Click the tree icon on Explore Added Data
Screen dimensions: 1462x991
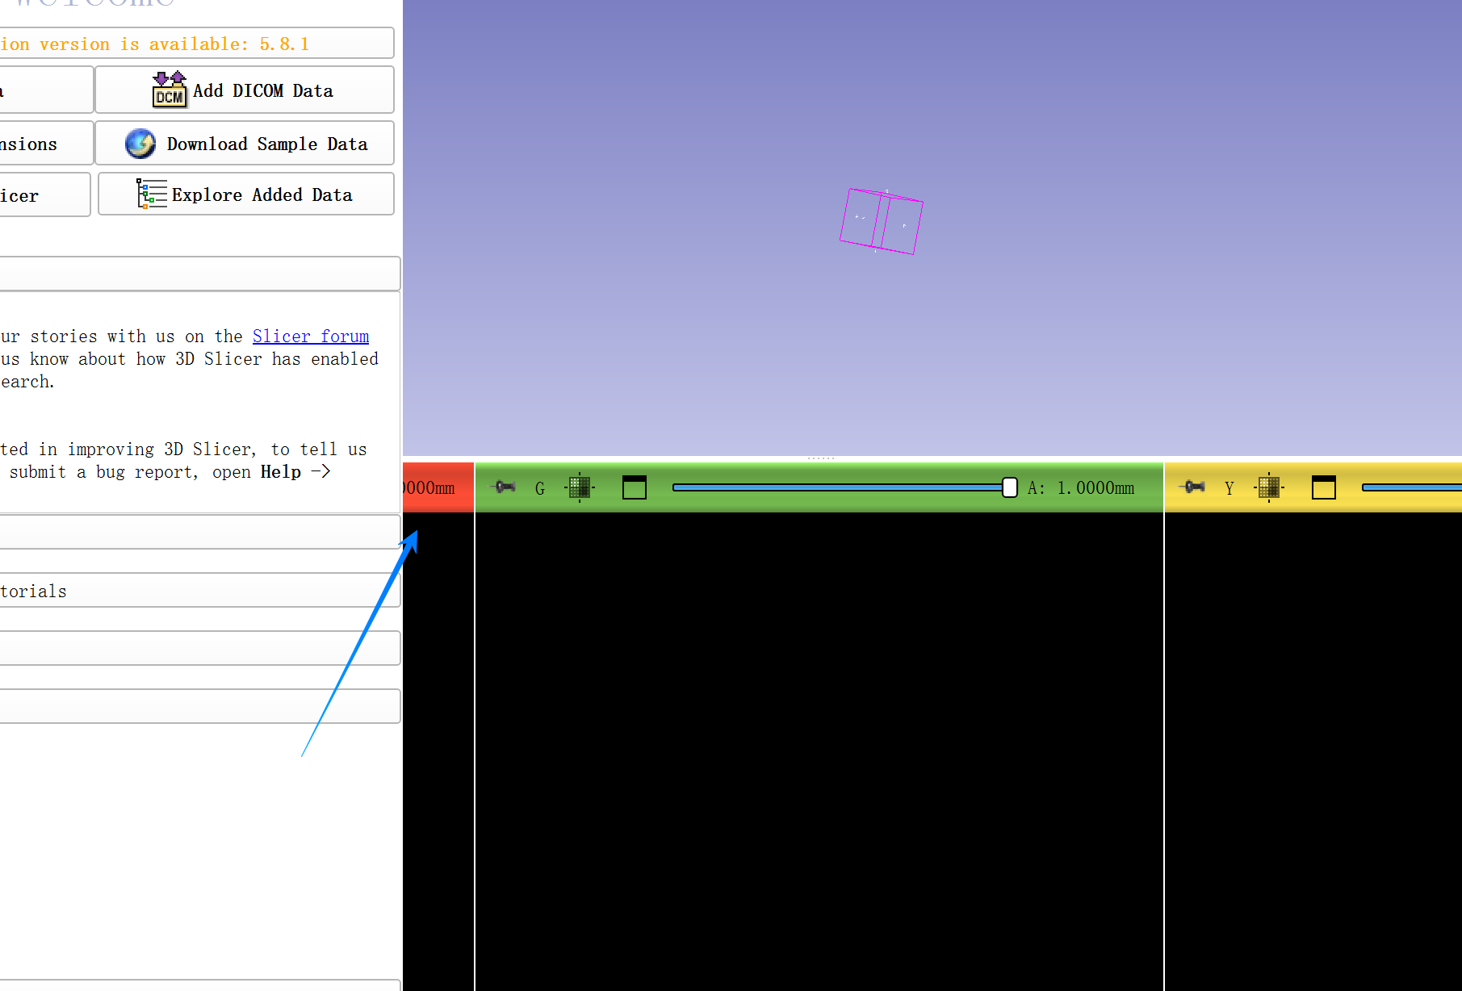pos(151,194)
